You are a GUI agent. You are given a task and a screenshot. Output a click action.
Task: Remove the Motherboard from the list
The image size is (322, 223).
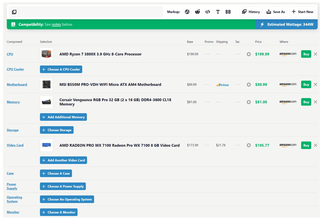[316, 84]
